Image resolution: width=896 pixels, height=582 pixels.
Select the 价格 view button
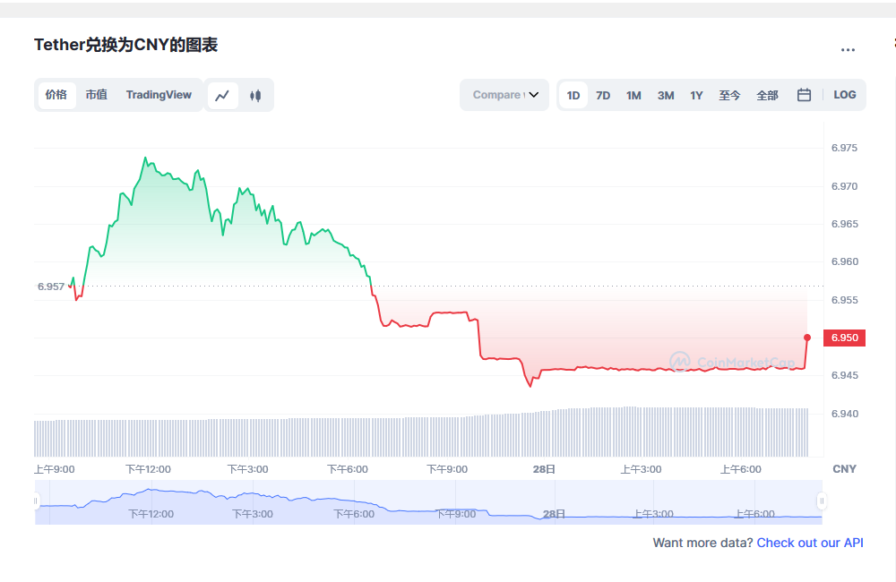pyautogui.click(x=56, y=94)
